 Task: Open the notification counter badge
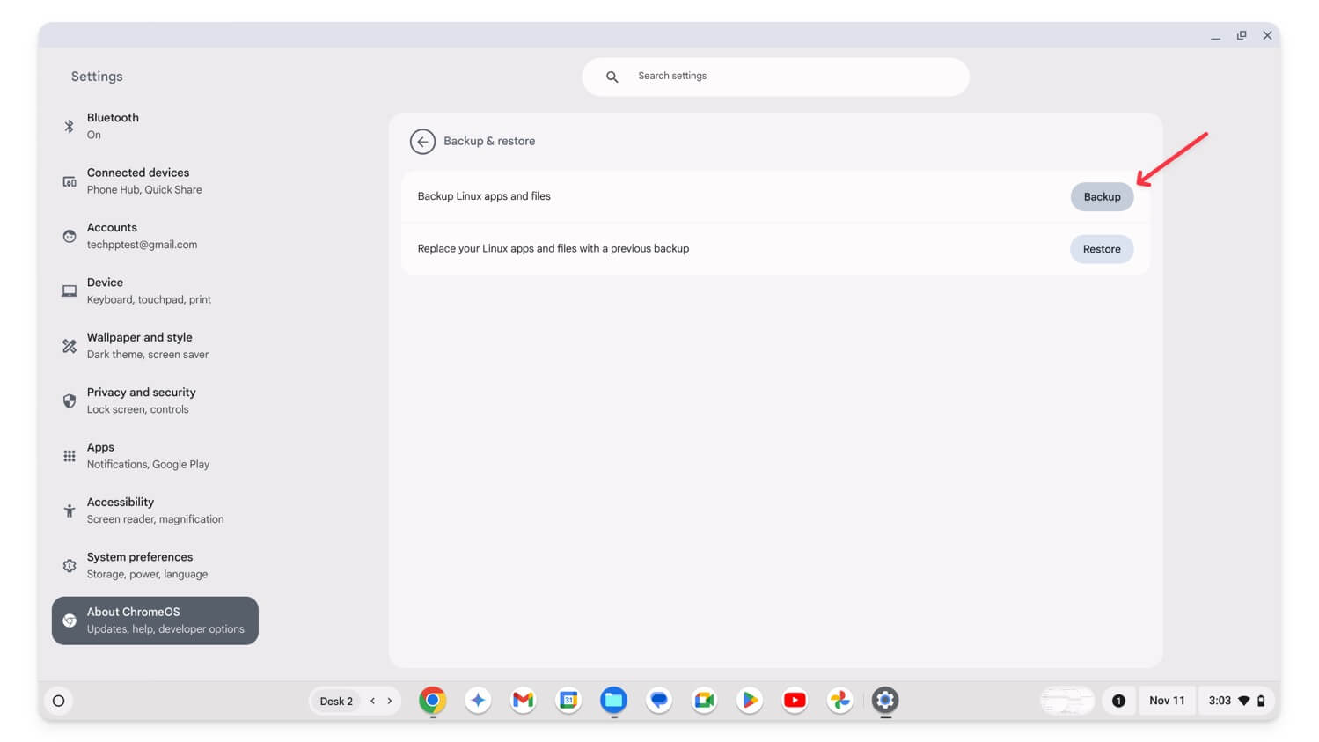(1118, 701)
